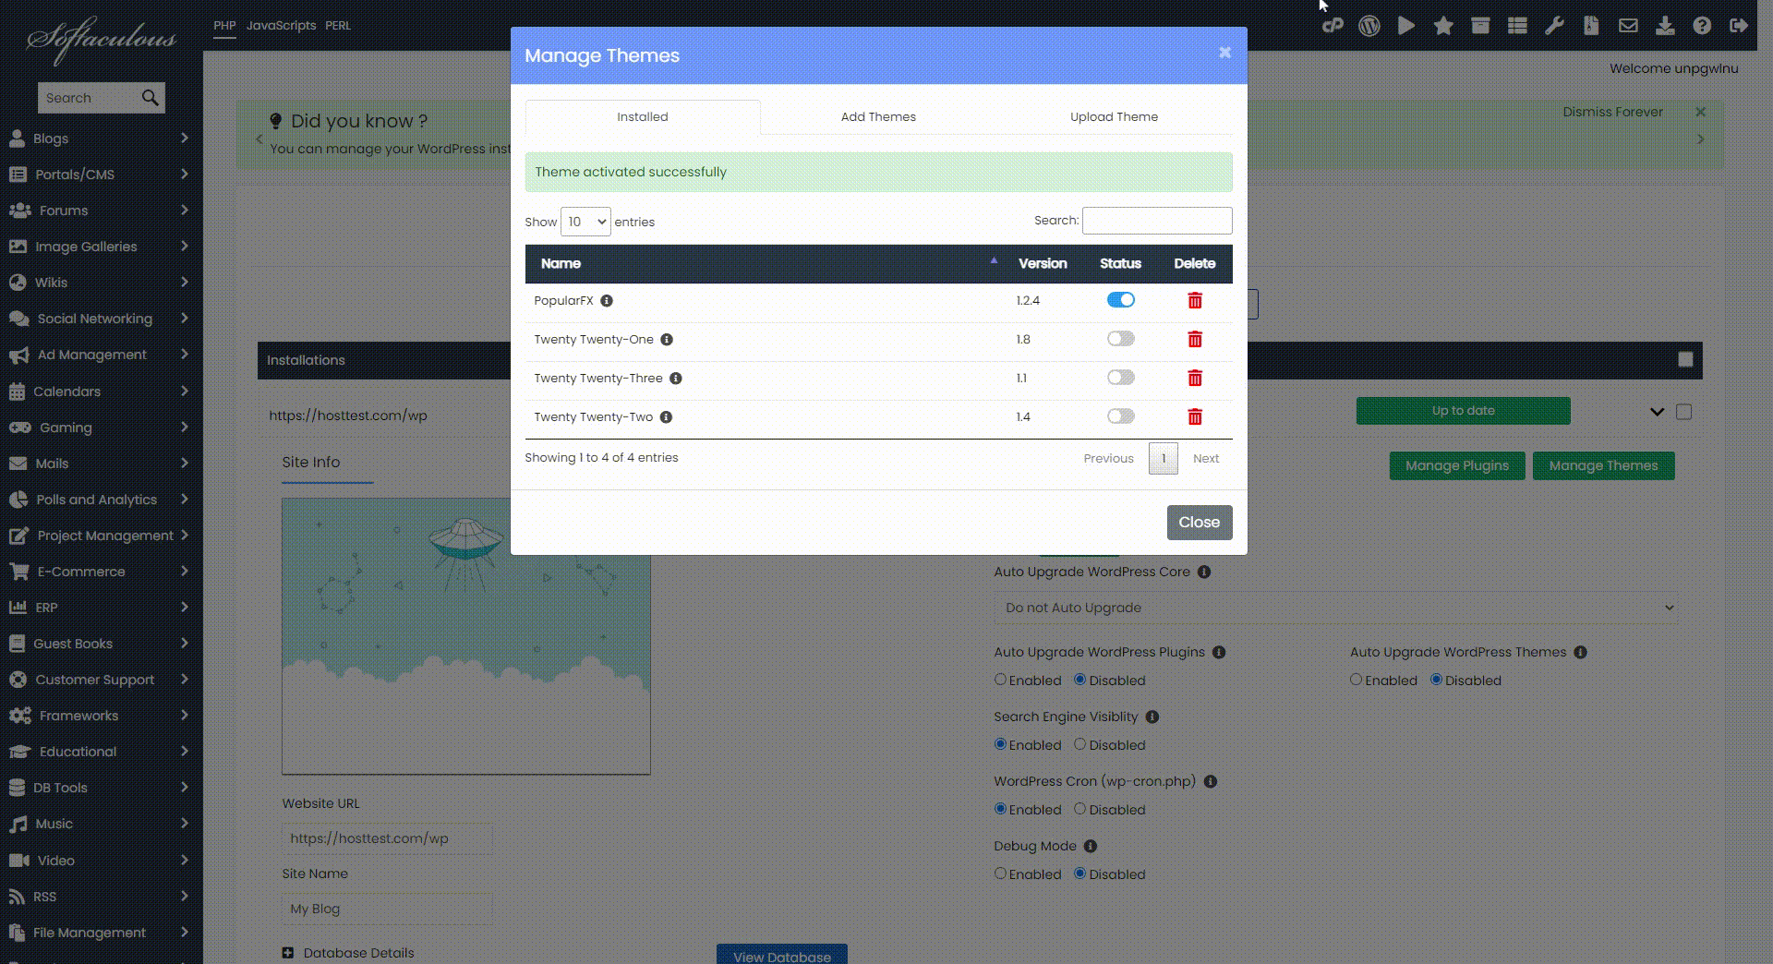Collapse the hosttest.com/wp installation details arrow
This screenshot has height=964, width=1773.
pyautogui.click(x=1657, y=412)
